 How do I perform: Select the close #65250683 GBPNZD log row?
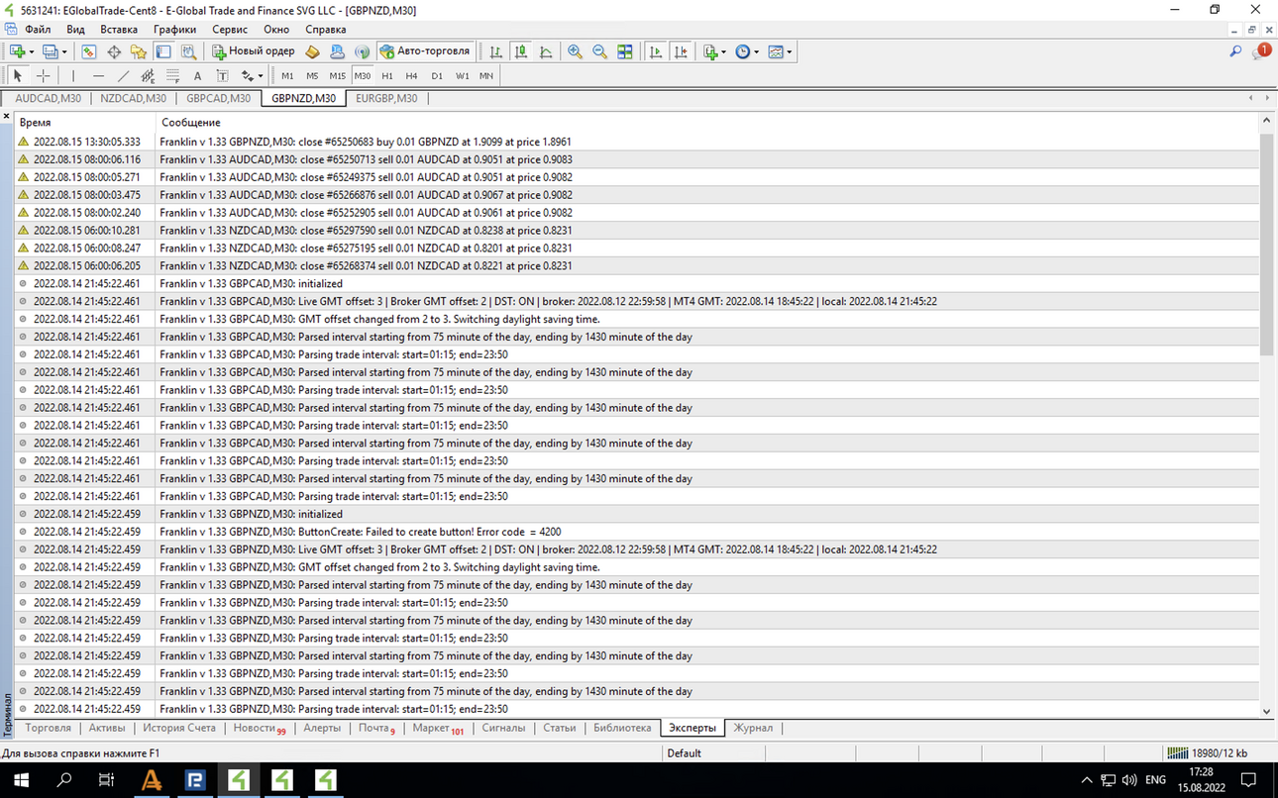coord(637,142)
